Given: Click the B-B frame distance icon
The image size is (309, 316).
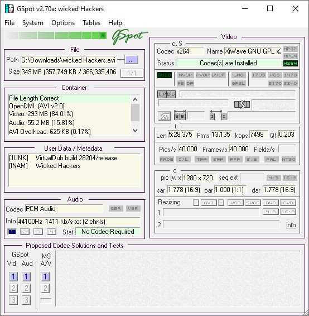Looking at the screenshot, I should (180, 114).
